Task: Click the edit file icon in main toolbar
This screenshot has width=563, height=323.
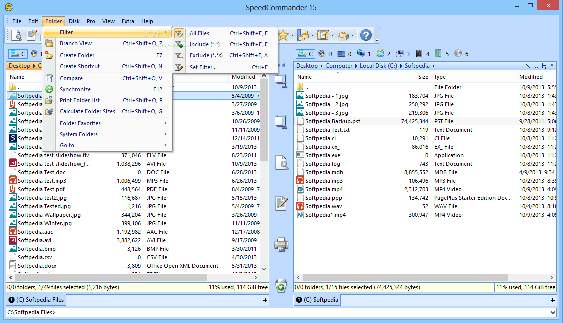Action: click(32, 35)
